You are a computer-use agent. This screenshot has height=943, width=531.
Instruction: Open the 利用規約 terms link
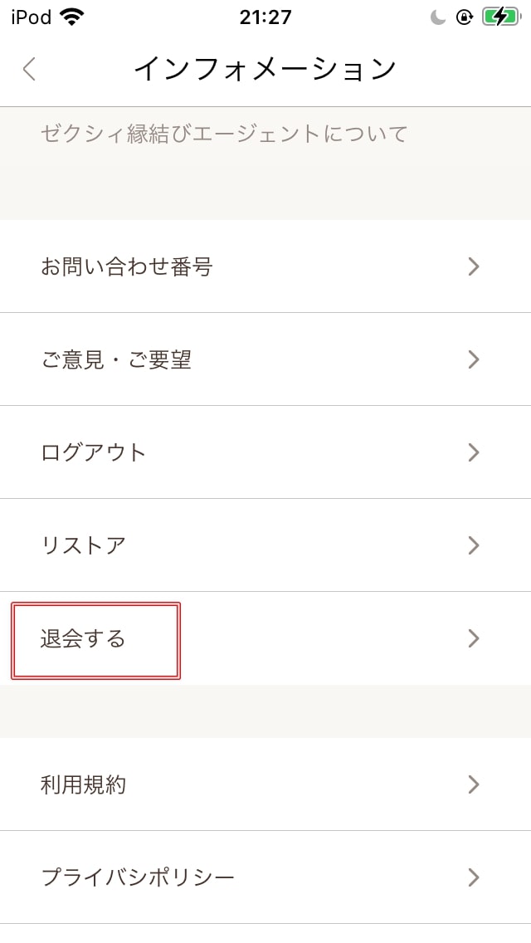click(84, 784)
